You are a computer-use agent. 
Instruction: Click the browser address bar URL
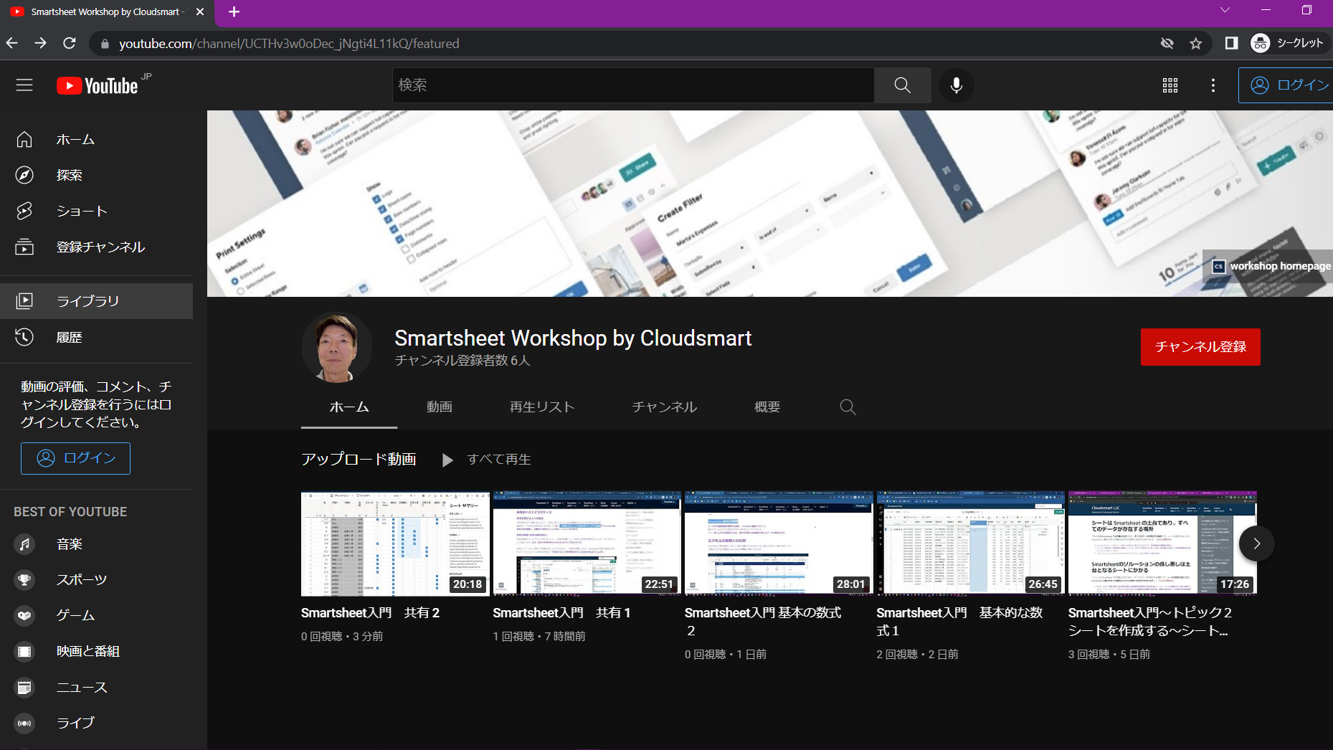(289, 44)
